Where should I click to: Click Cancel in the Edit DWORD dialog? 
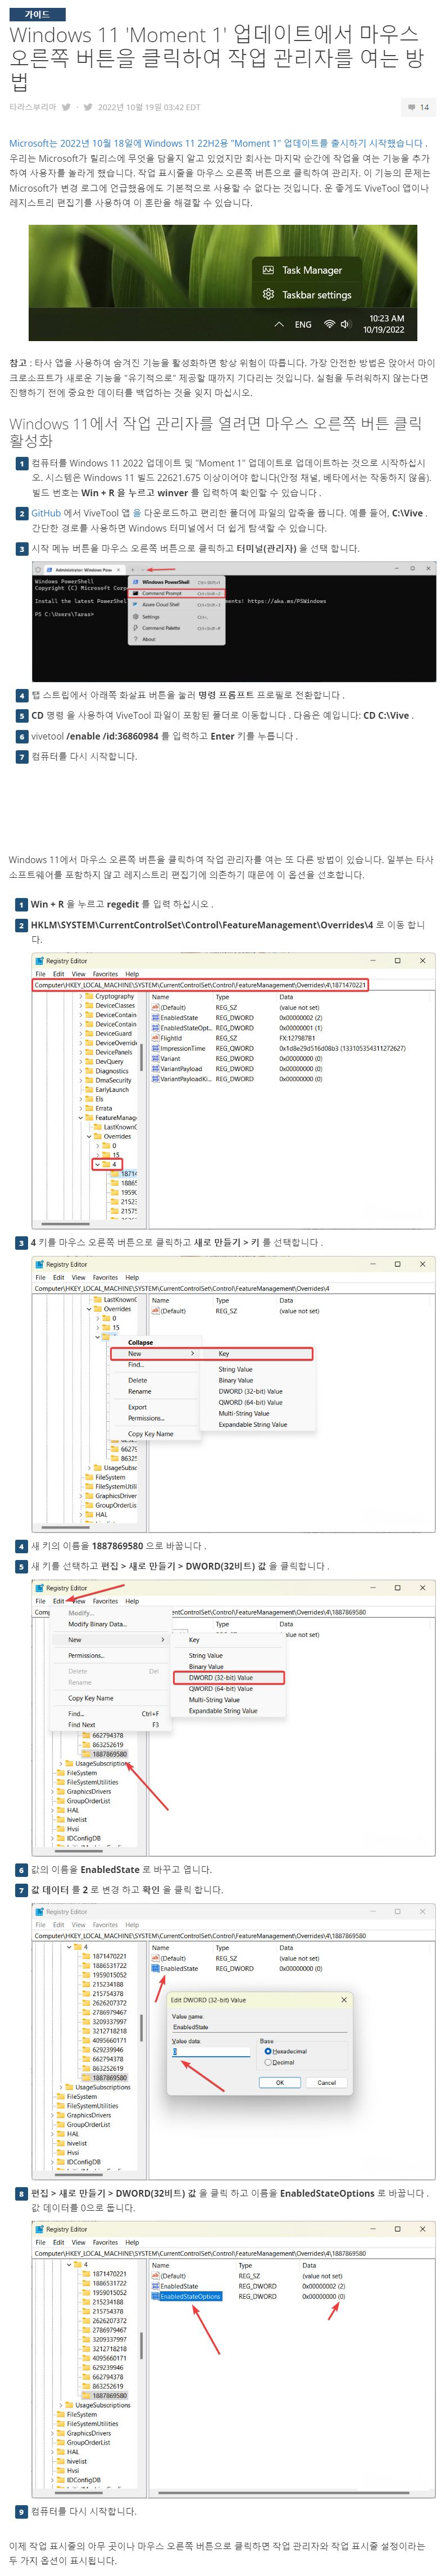coord(327,2082)
